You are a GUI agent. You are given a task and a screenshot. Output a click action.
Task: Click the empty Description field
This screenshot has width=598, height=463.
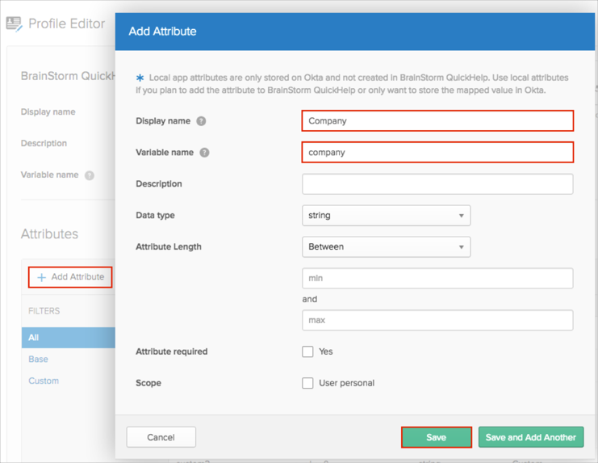437,184
